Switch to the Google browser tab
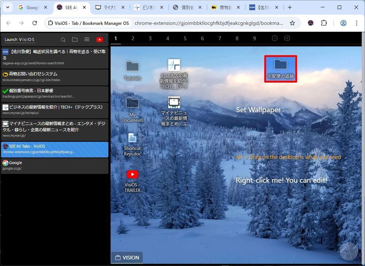This screenshot has width=365, height=266. click(32, 7)
